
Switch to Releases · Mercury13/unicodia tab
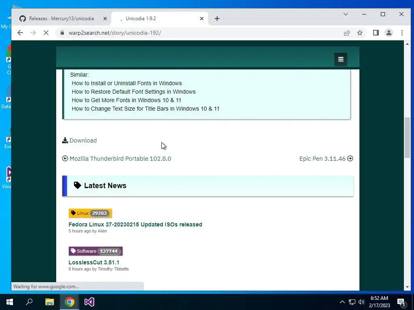pyautogui.click(x=61, y=19)
